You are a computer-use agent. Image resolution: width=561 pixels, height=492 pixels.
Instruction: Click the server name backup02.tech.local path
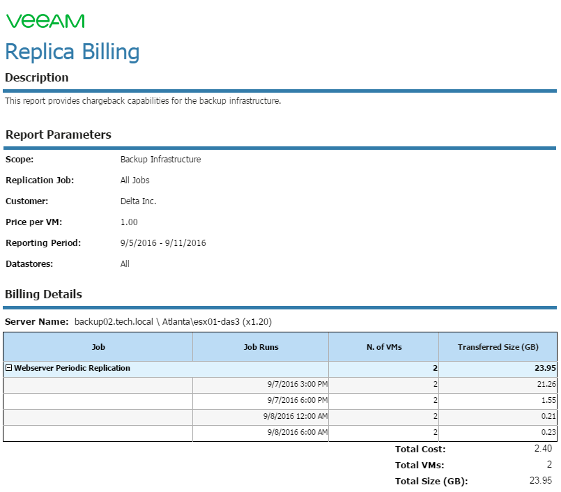[173, 322]
